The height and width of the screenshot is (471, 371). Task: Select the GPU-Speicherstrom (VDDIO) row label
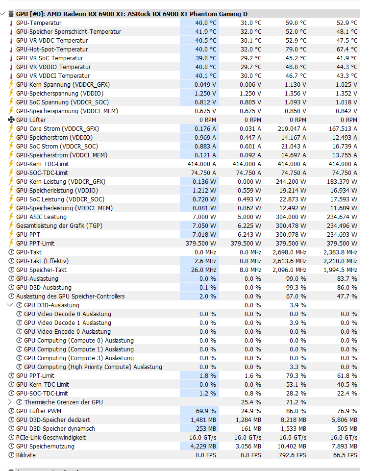[54, 138]
